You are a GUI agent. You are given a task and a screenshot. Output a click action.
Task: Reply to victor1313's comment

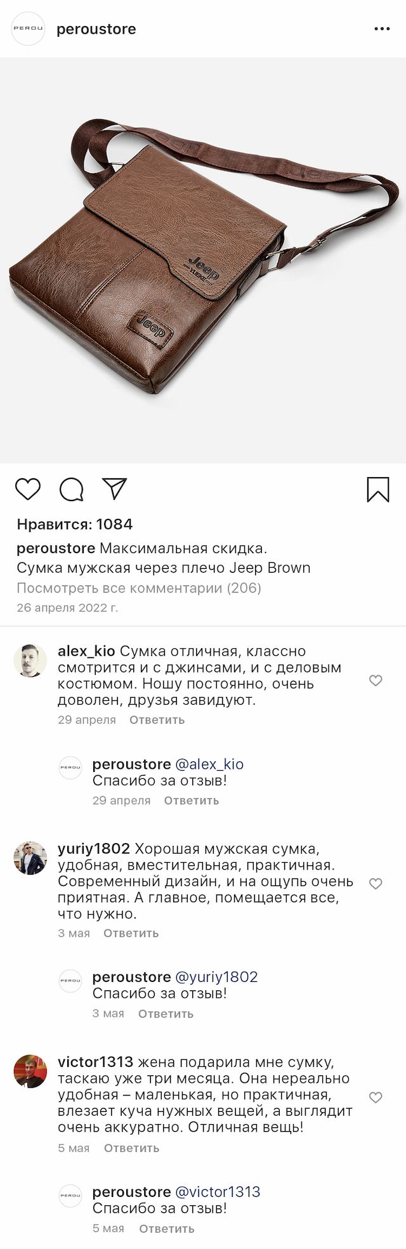pyautogui.click(x=131, y=1148)
